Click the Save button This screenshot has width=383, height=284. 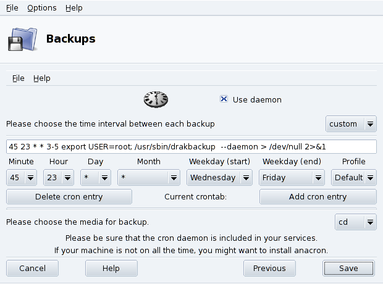[348, 269]
